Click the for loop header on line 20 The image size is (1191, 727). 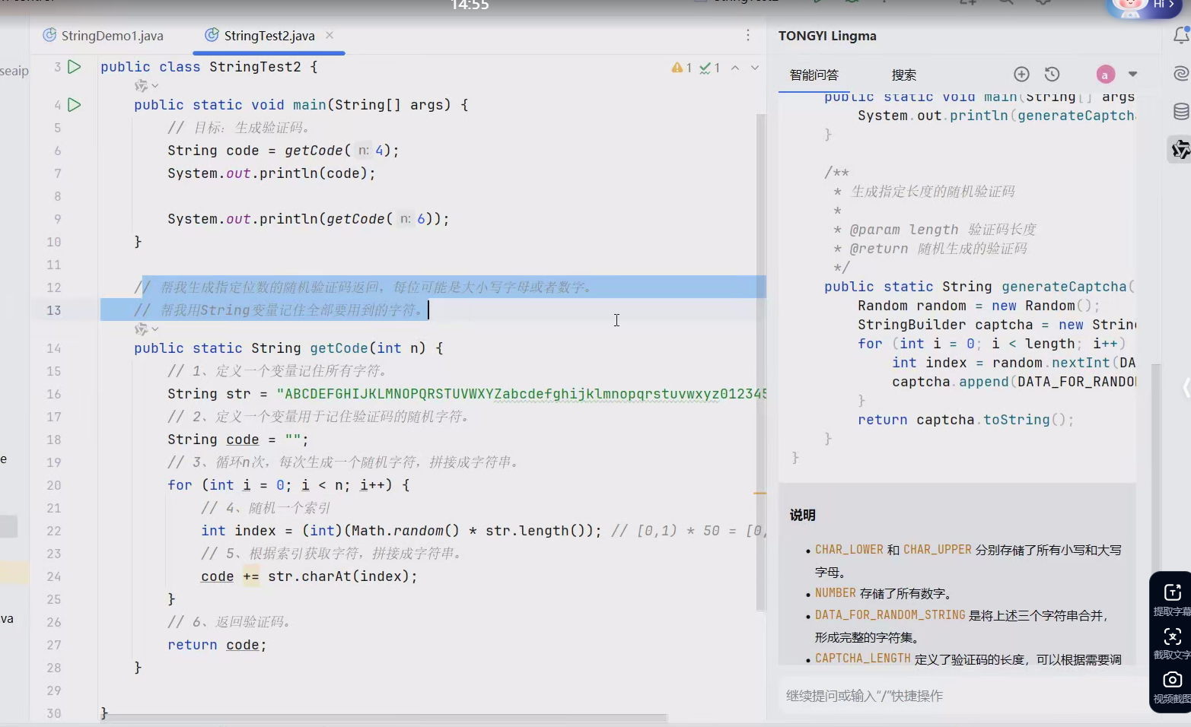pyautogui.click(x=288, y=485)
